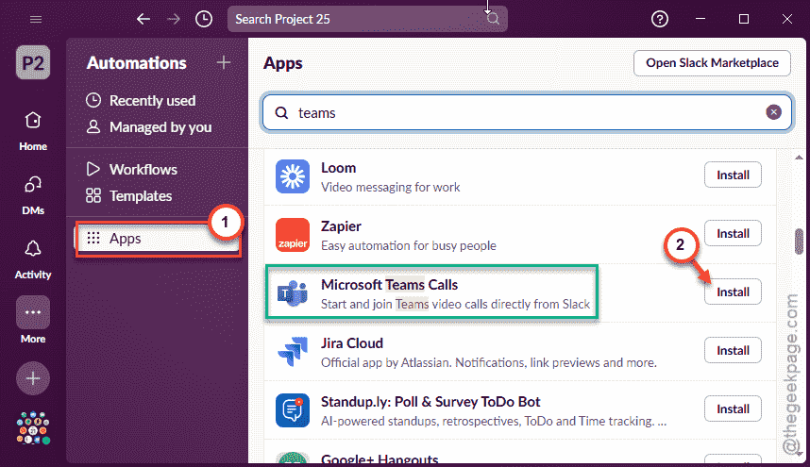Image resolution: width=810 pixels, height=467 pixels.
Task: Open the Zapier app title
Action: (341, 226)
